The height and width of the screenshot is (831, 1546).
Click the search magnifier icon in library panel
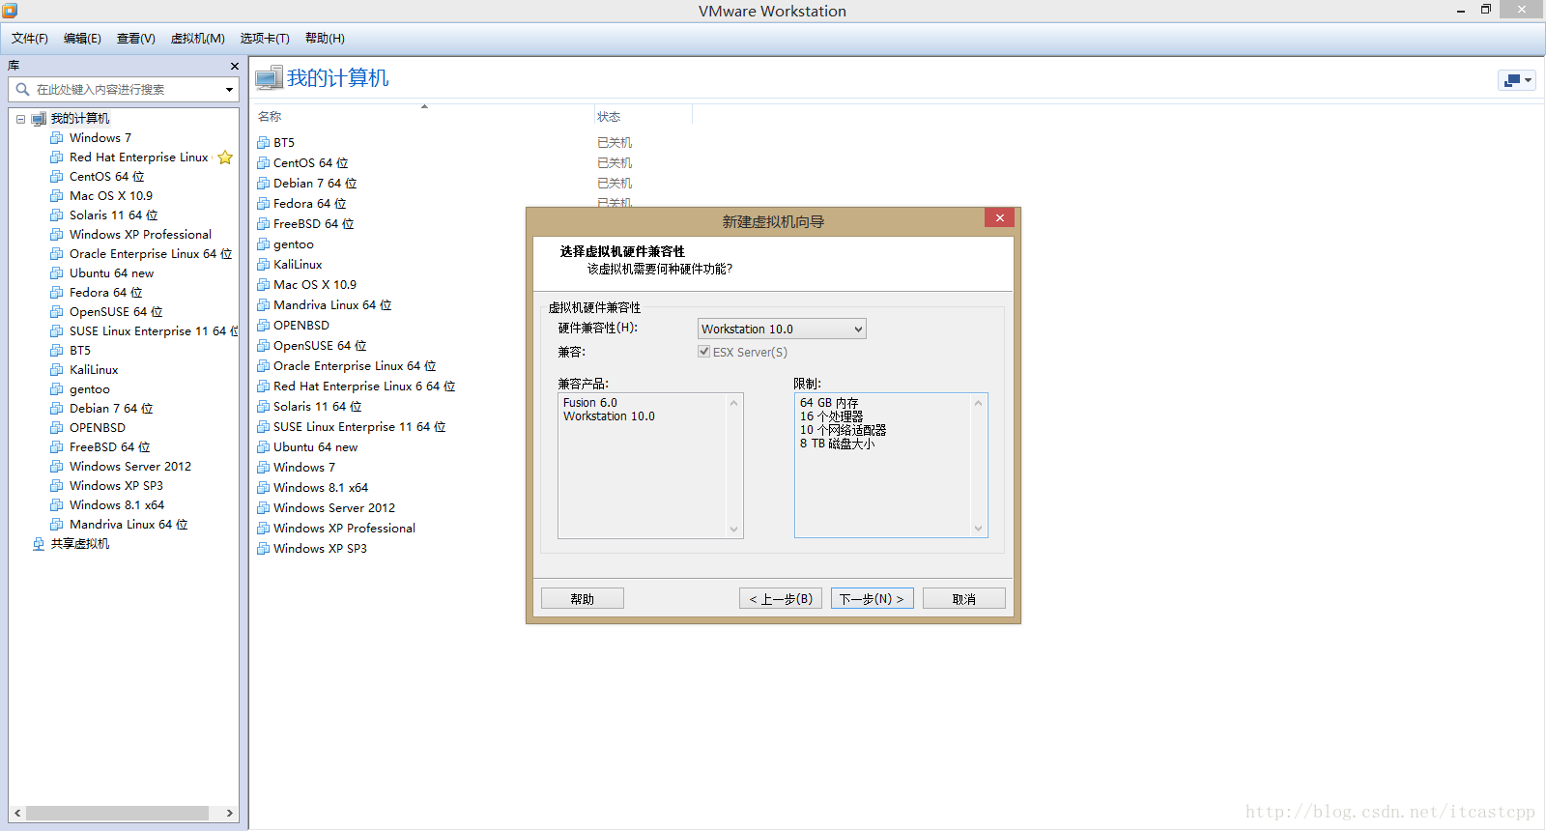(22, 89)
